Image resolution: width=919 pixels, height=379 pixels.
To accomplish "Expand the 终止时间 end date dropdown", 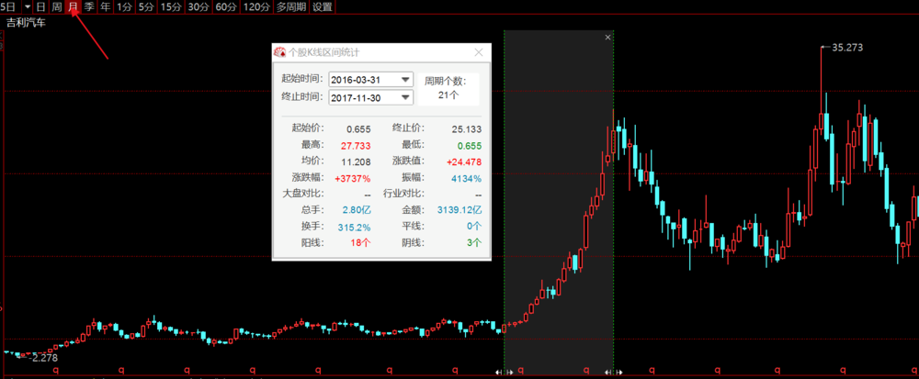I will click(405, 97).
